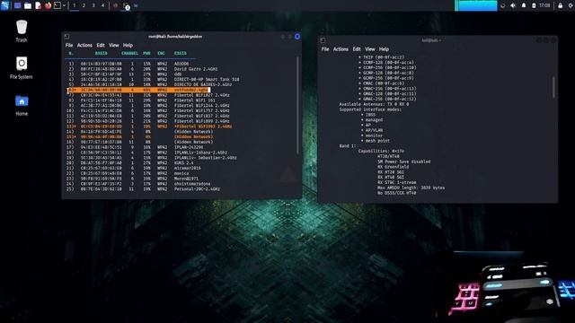Click the left terminal window menu icon

[66, 36]
